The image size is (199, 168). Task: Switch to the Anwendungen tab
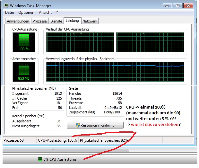(x=18, y=21)
